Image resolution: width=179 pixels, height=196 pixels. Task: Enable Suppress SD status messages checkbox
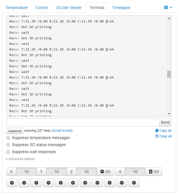8,145
